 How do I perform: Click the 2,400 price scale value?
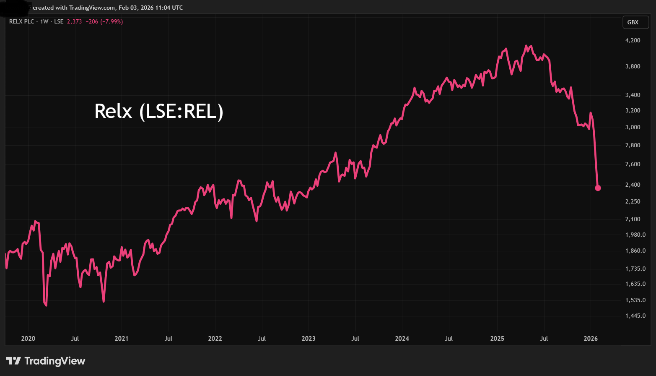point(633,185)
